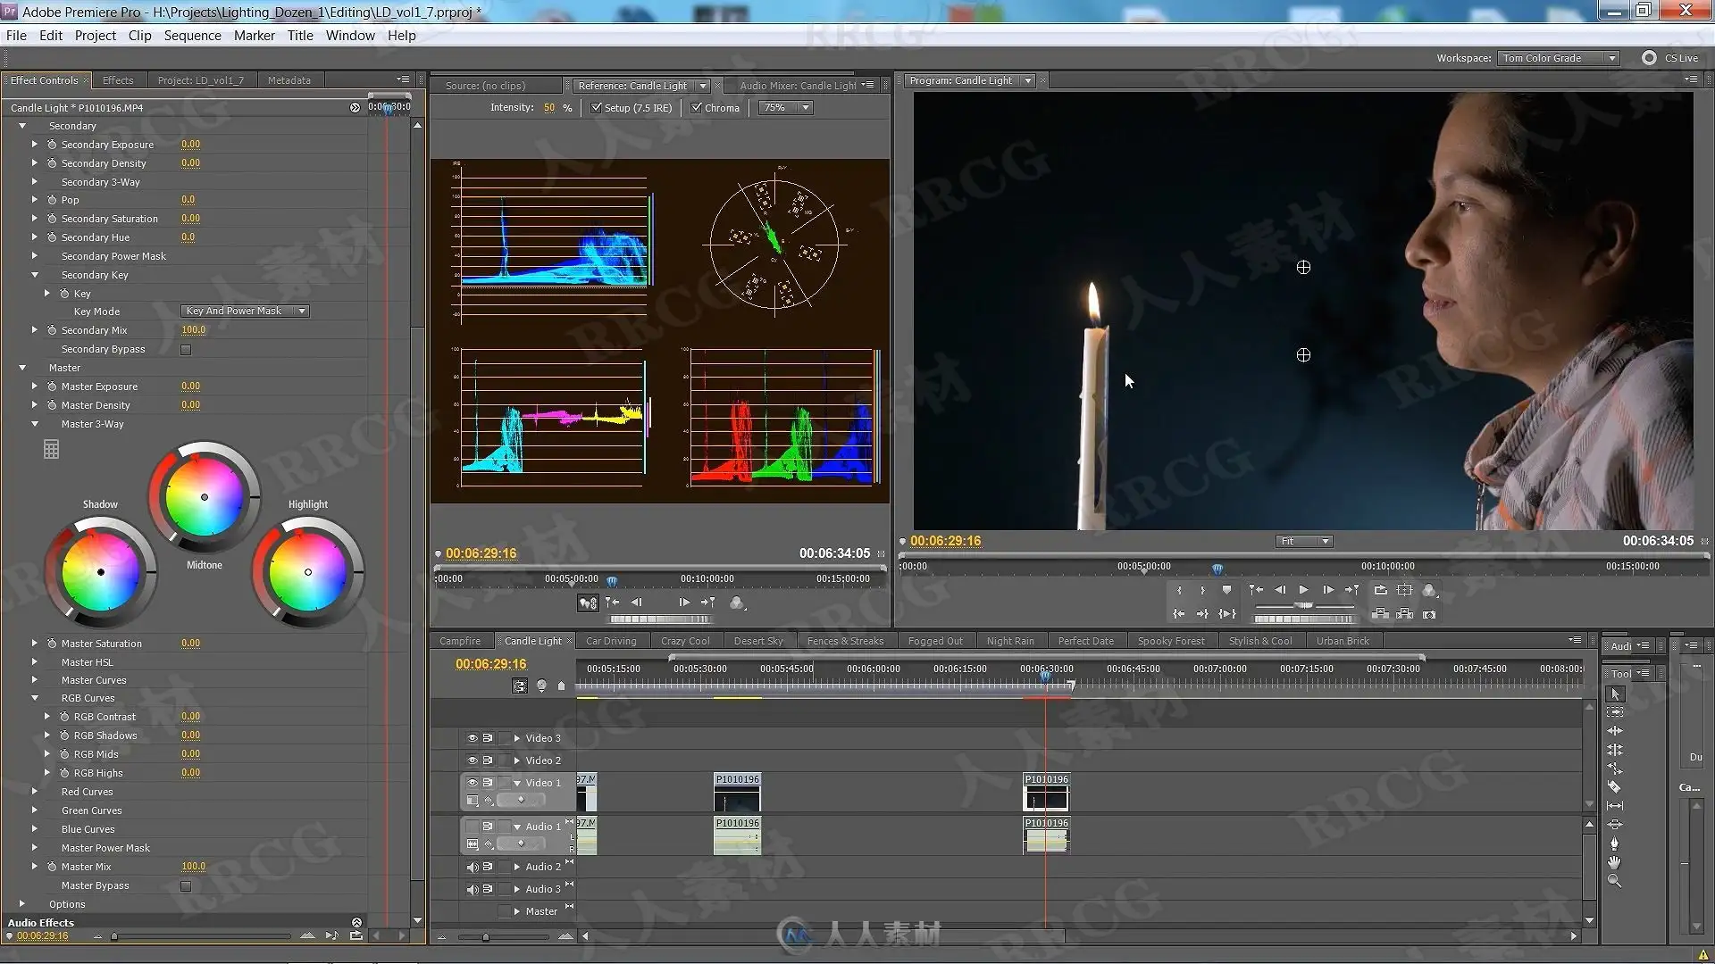Click the Master Exposure value
This screenshot has height=964, width=1715.
[190, 386]
